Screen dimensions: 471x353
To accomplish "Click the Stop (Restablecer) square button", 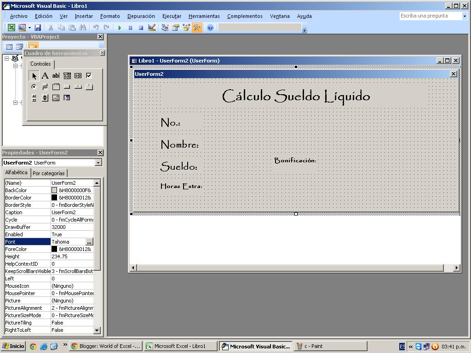I will point(141,28).
